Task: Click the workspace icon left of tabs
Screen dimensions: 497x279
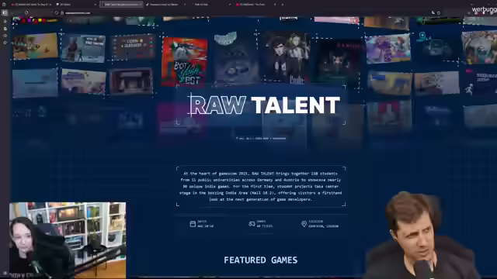Action: (x=4, y=5)
